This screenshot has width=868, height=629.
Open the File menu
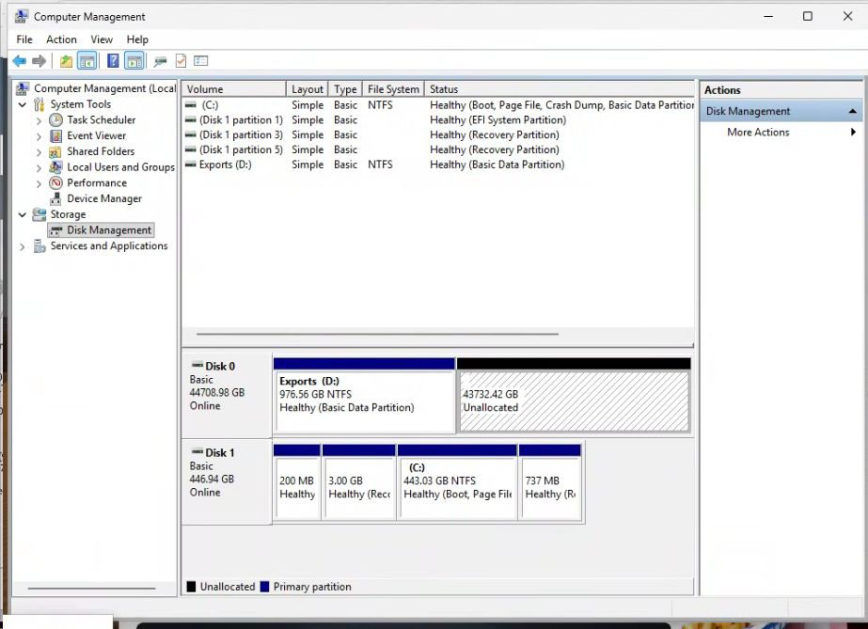24,39
